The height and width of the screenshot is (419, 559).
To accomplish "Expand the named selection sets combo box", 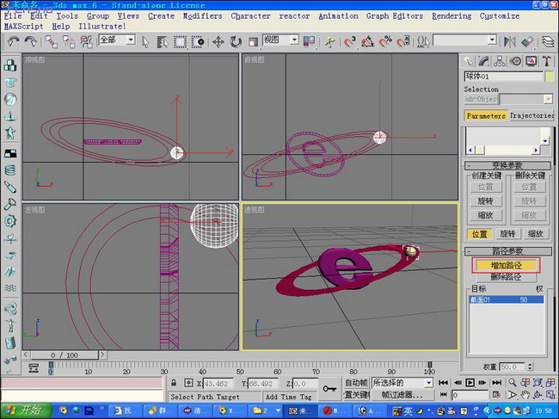I will (492, 40).
